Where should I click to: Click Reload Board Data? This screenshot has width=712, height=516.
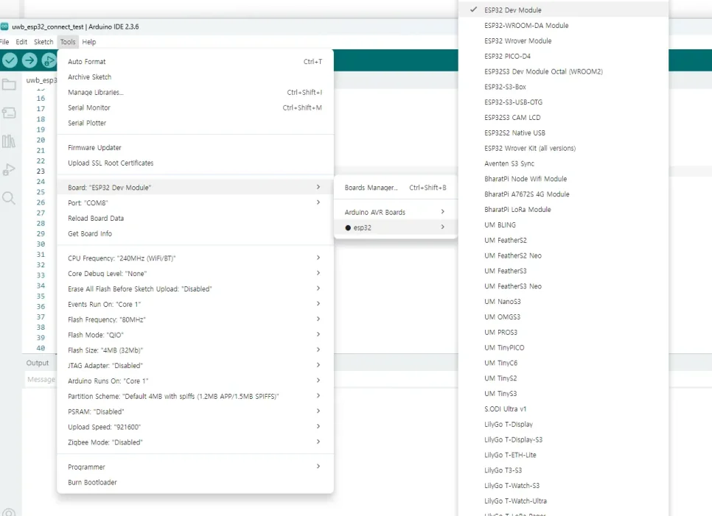pos(195,218)
